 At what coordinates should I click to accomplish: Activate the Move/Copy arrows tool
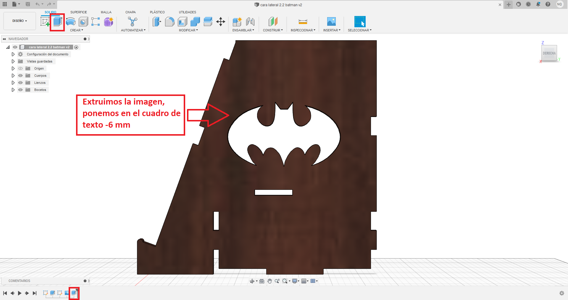221,22
